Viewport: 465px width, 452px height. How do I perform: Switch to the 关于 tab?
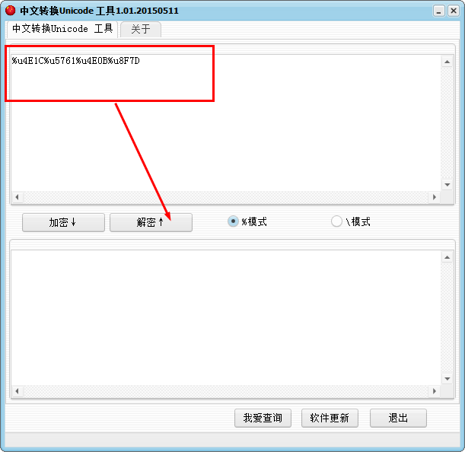[141, 29]
